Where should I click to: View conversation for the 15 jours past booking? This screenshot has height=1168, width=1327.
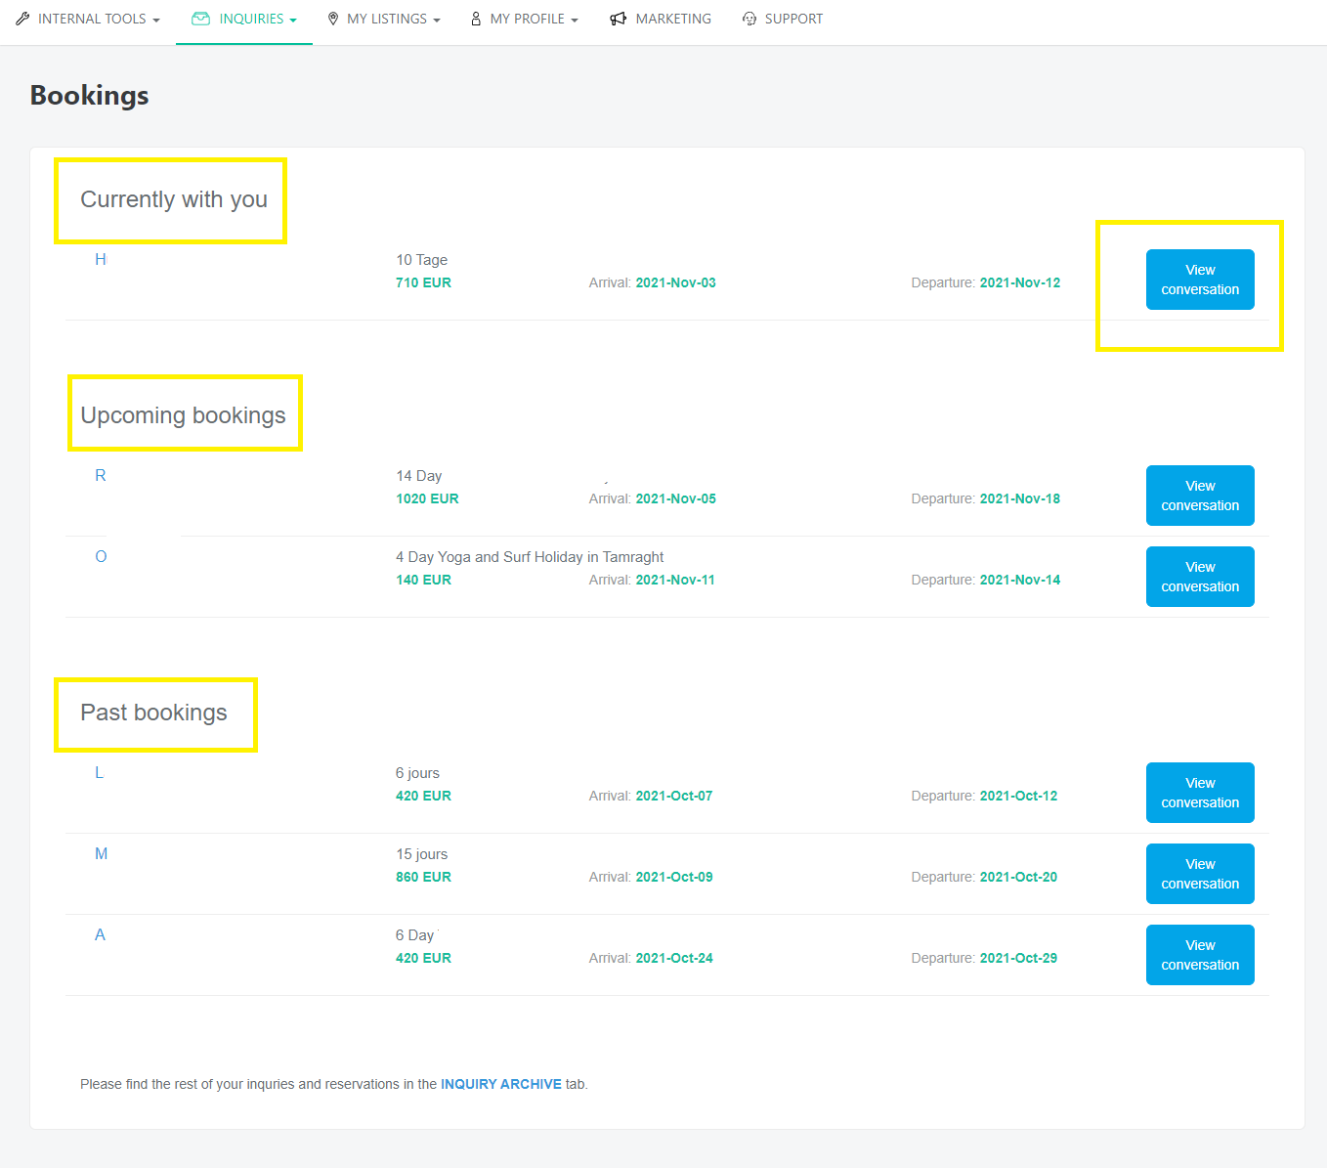click(x=1200, y=874)
